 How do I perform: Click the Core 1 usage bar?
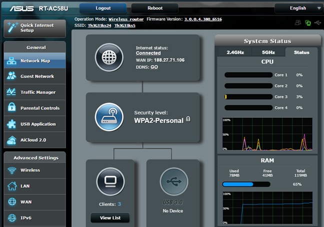[248, 75]
